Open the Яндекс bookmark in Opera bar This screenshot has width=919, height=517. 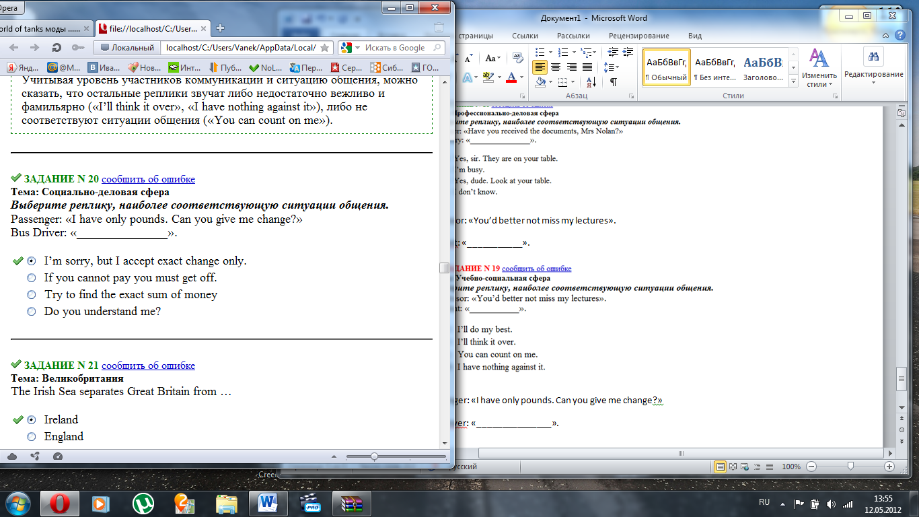click(22, 67)
